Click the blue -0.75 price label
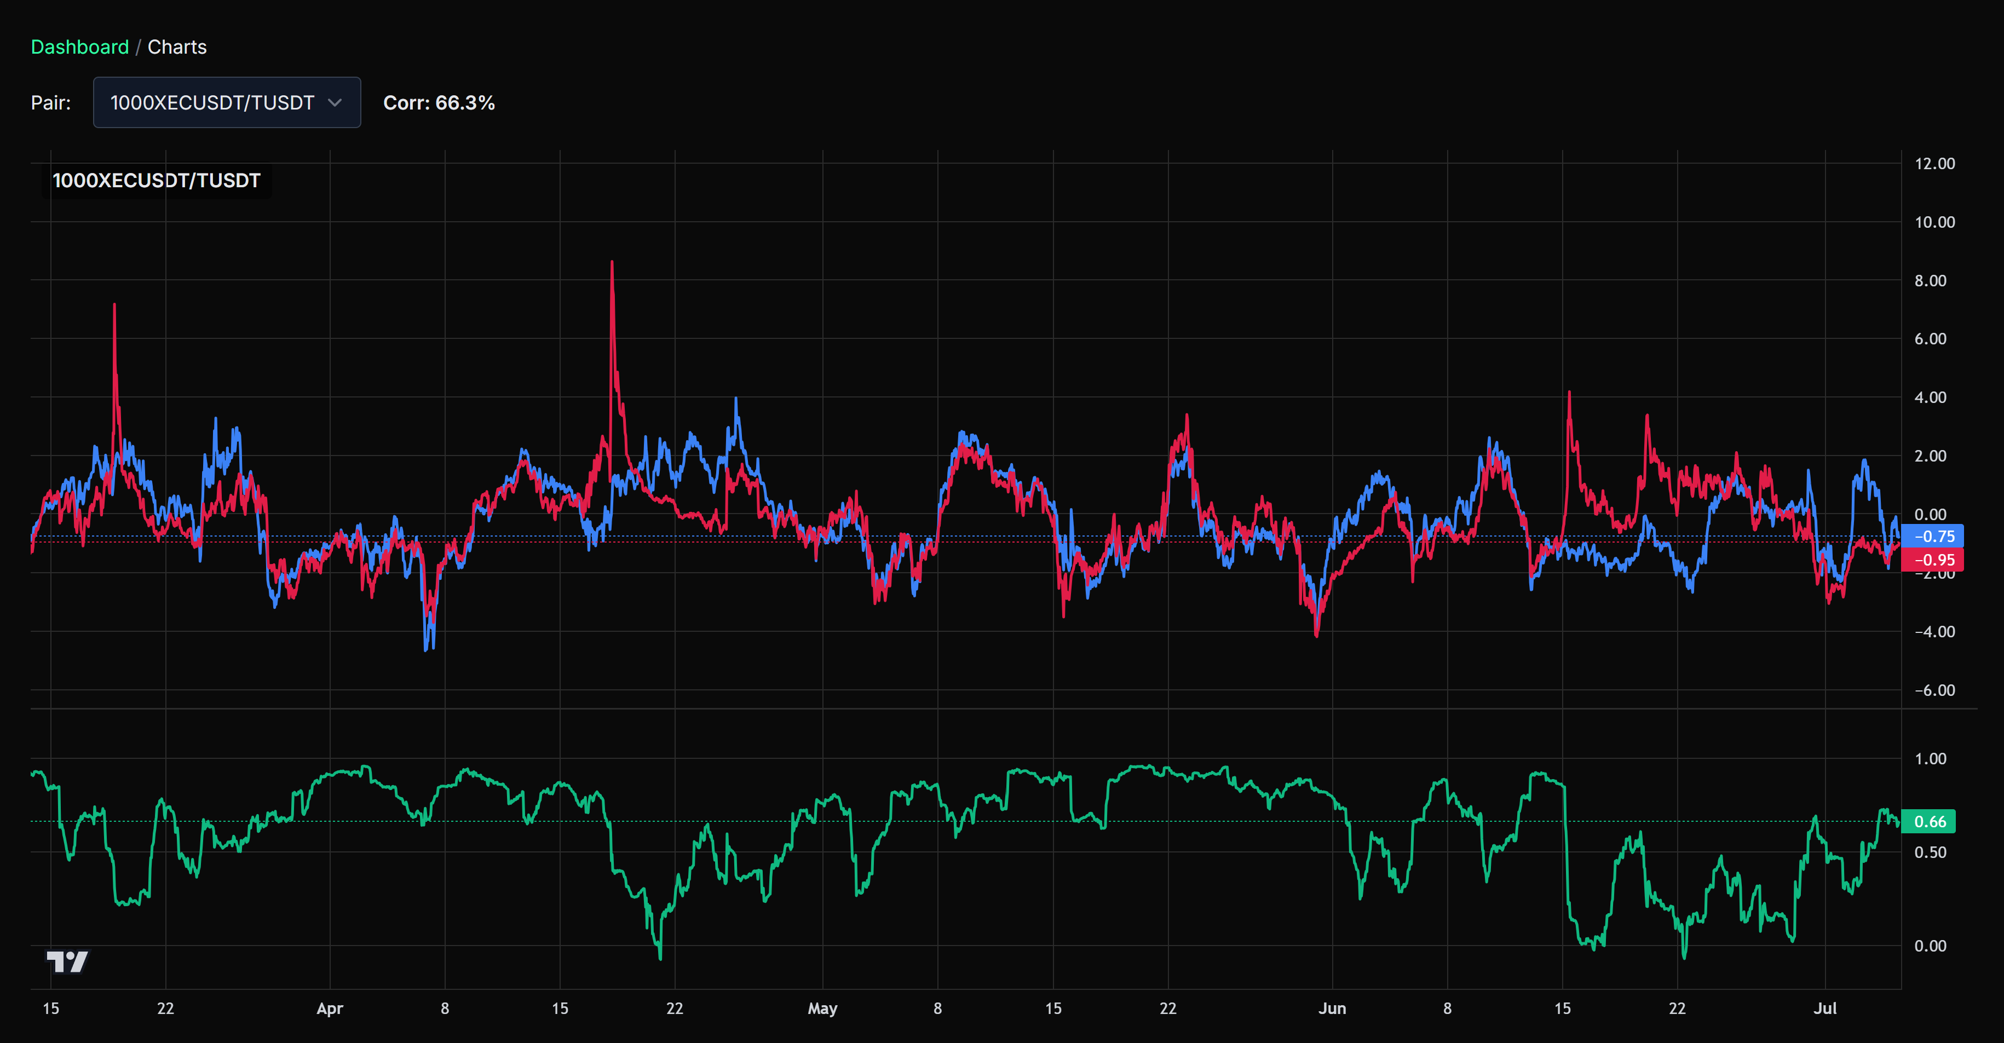 coord(1932,536)
